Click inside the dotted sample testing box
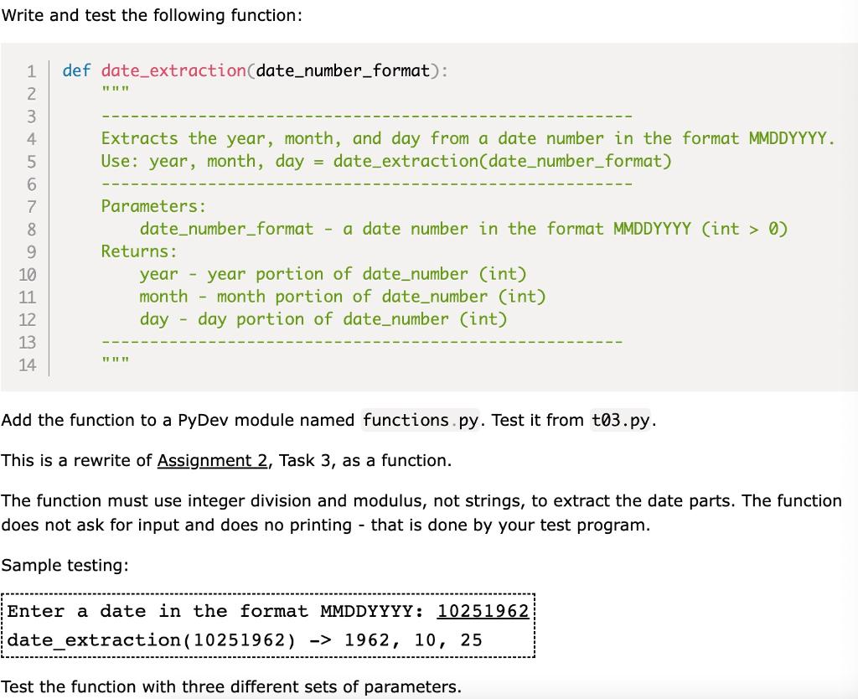The width and height of the screenshot is (858, 699). point(268,624)
